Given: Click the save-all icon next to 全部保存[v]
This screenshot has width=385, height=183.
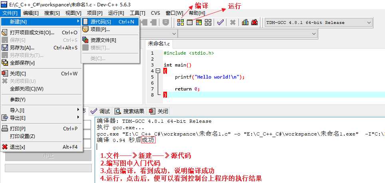Looking at the screenshot, I should click(x=5, y=63).
